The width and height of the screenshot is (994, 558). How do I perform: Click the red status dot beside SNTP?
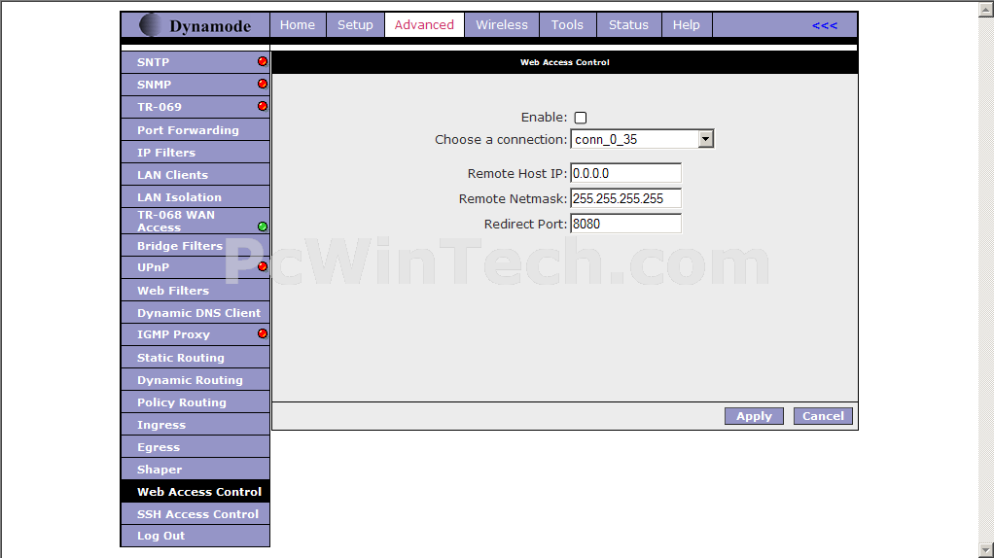(263, 61)
